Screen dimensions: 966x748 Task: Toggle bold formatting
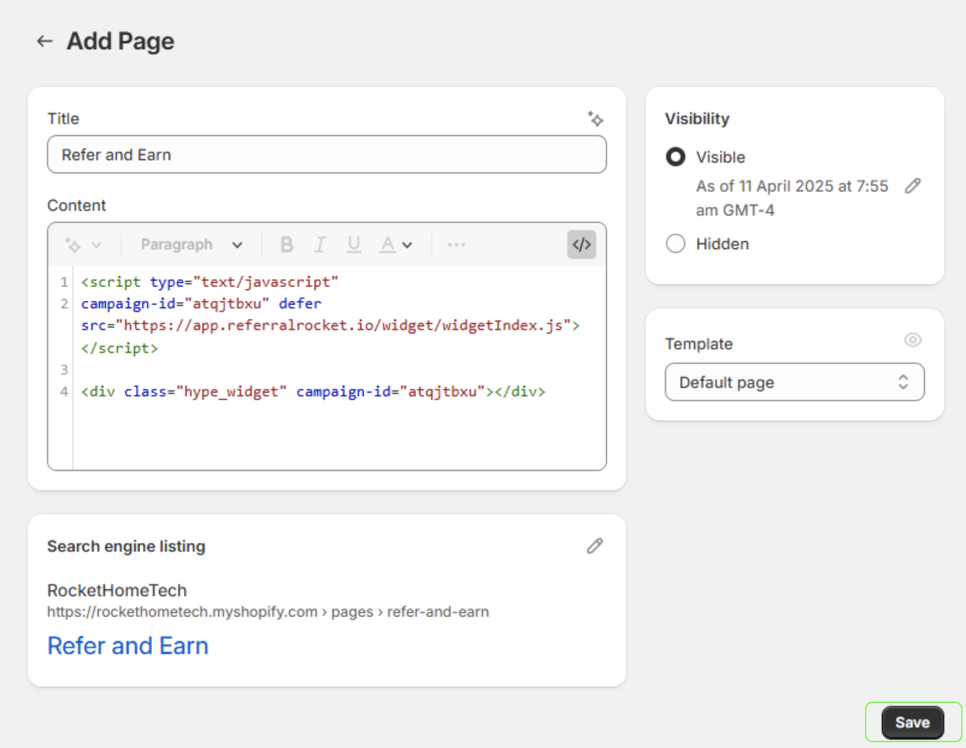point(287,245)
